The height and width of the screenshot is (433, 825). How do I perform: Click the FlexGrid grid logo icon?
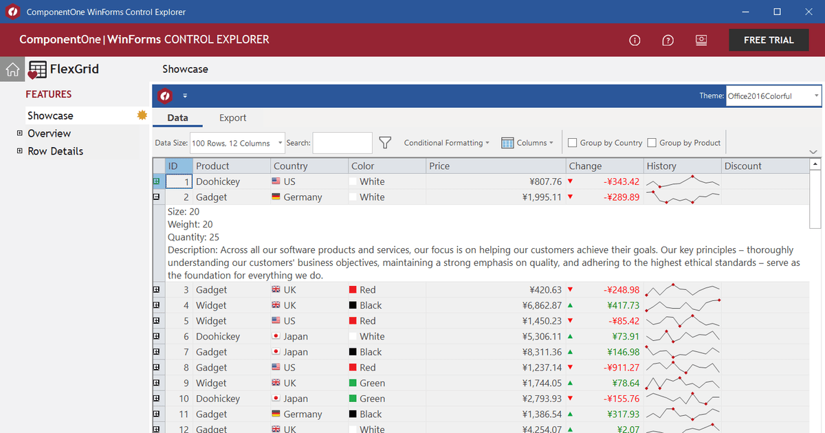(x=37, y=69)
